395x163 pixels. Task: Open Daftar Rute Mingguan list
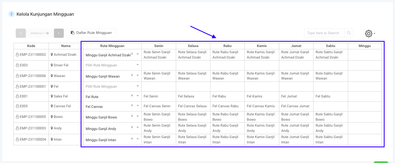click(x=91, y=33)
